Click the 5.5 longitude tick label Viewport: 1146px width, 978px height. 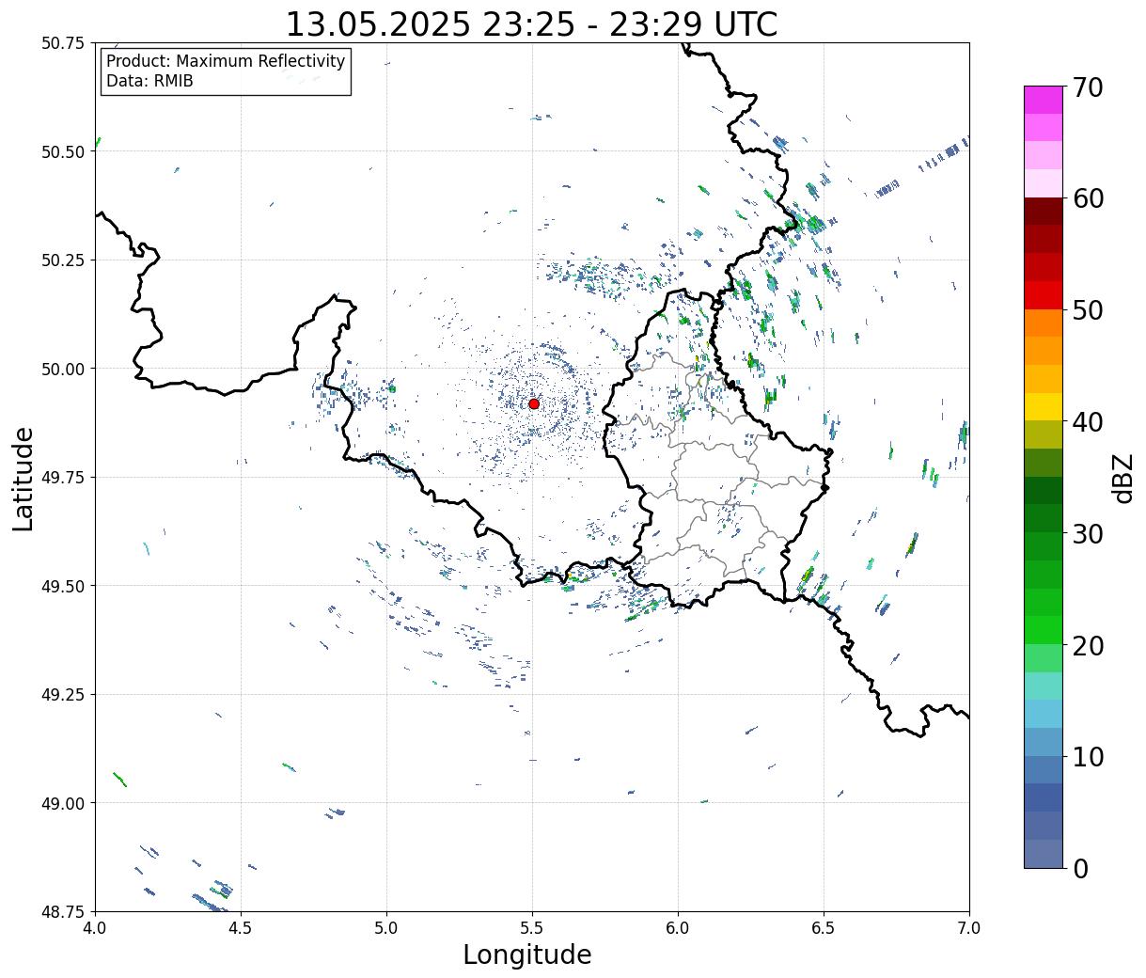click(532, 927)
